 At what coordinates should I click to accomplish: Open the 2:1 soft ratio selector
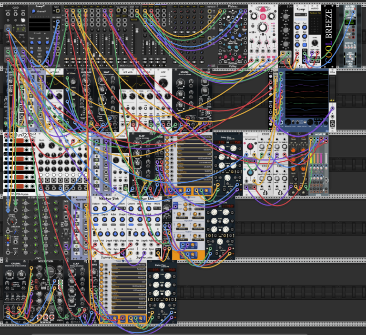[x=39, y=33]
